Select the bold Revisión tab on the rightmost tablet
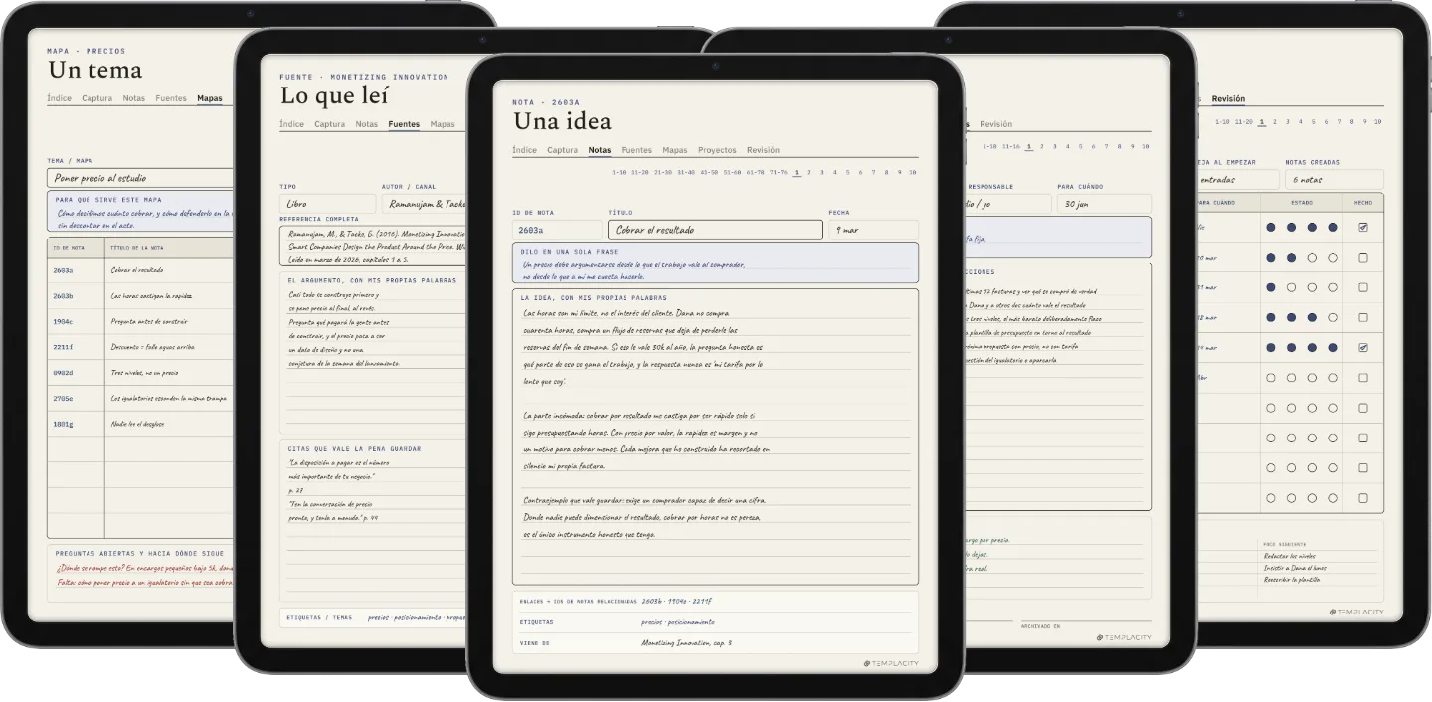Viewport: 1432px width, 702px height. tap(1228, 98)
